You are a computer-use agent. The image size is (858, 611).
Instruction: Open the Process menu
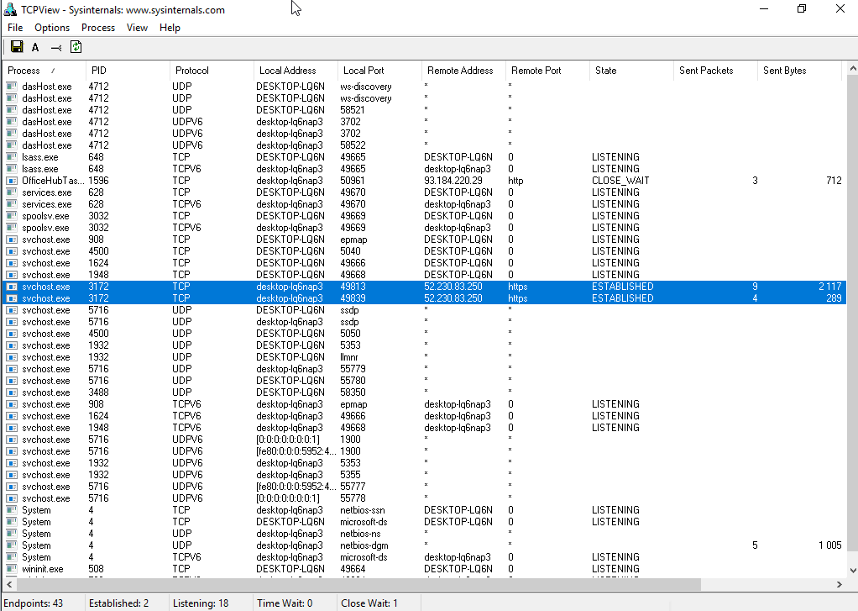[98, 28]
